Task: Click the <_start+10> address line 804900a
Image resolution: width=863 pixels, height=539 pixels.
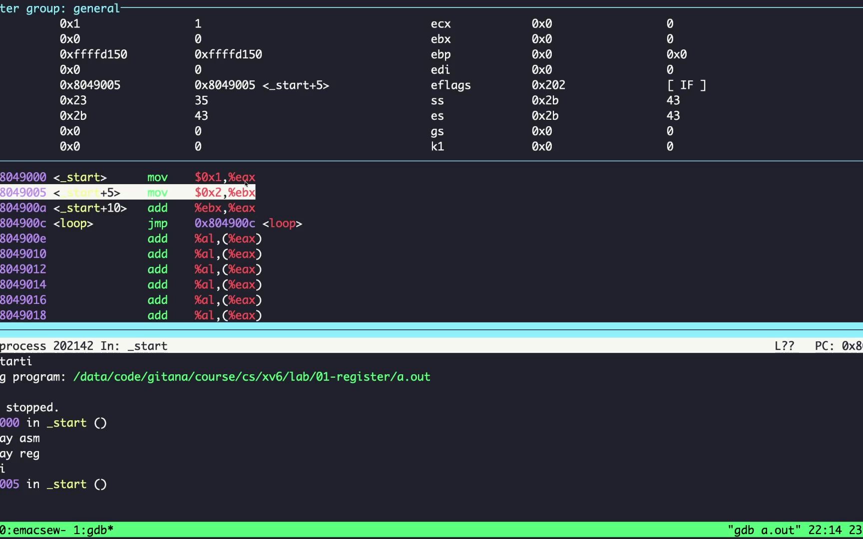Action: (x=63, y=208)
